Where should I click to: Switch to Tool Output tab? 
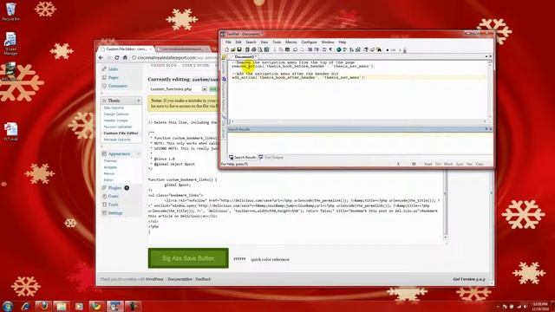(271, 158)
